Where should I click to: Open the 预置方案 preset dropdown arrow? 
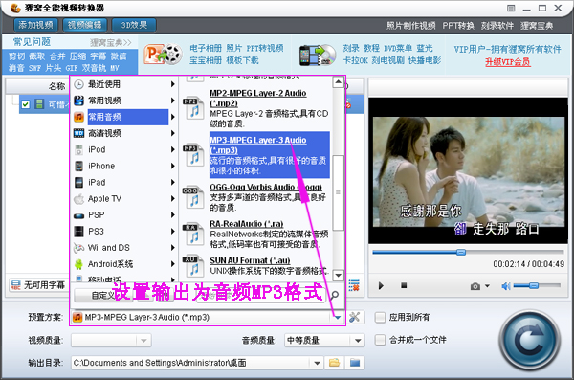pyautogui.click(x=338, y=318)
